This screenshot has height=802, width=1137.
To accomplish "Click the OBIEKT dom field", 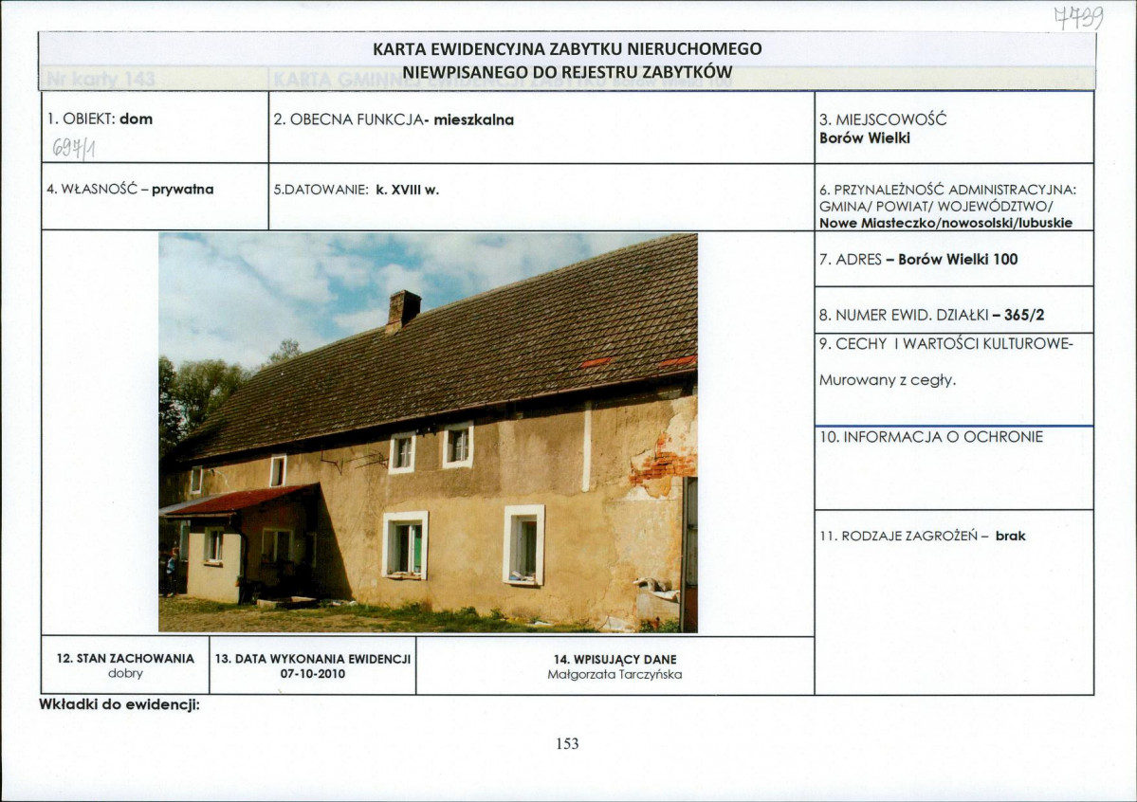I will (x=155, y=127).
